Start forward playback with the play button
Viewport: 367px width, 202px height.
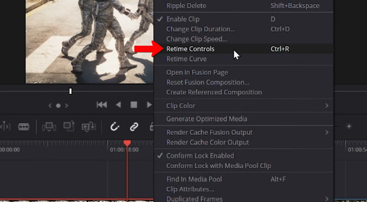(x=149, y=105)
